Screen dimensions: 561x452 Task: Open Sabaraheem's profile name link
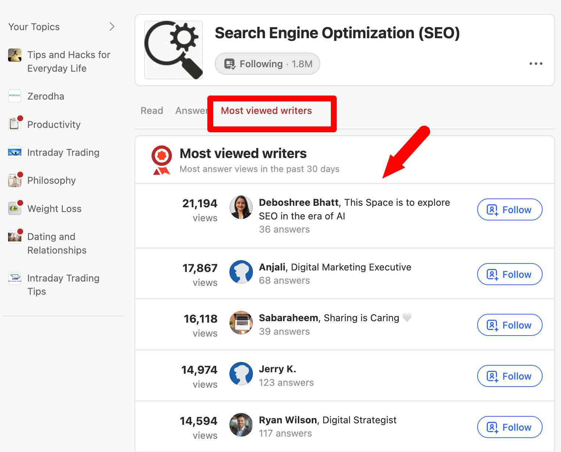[289, 318]
